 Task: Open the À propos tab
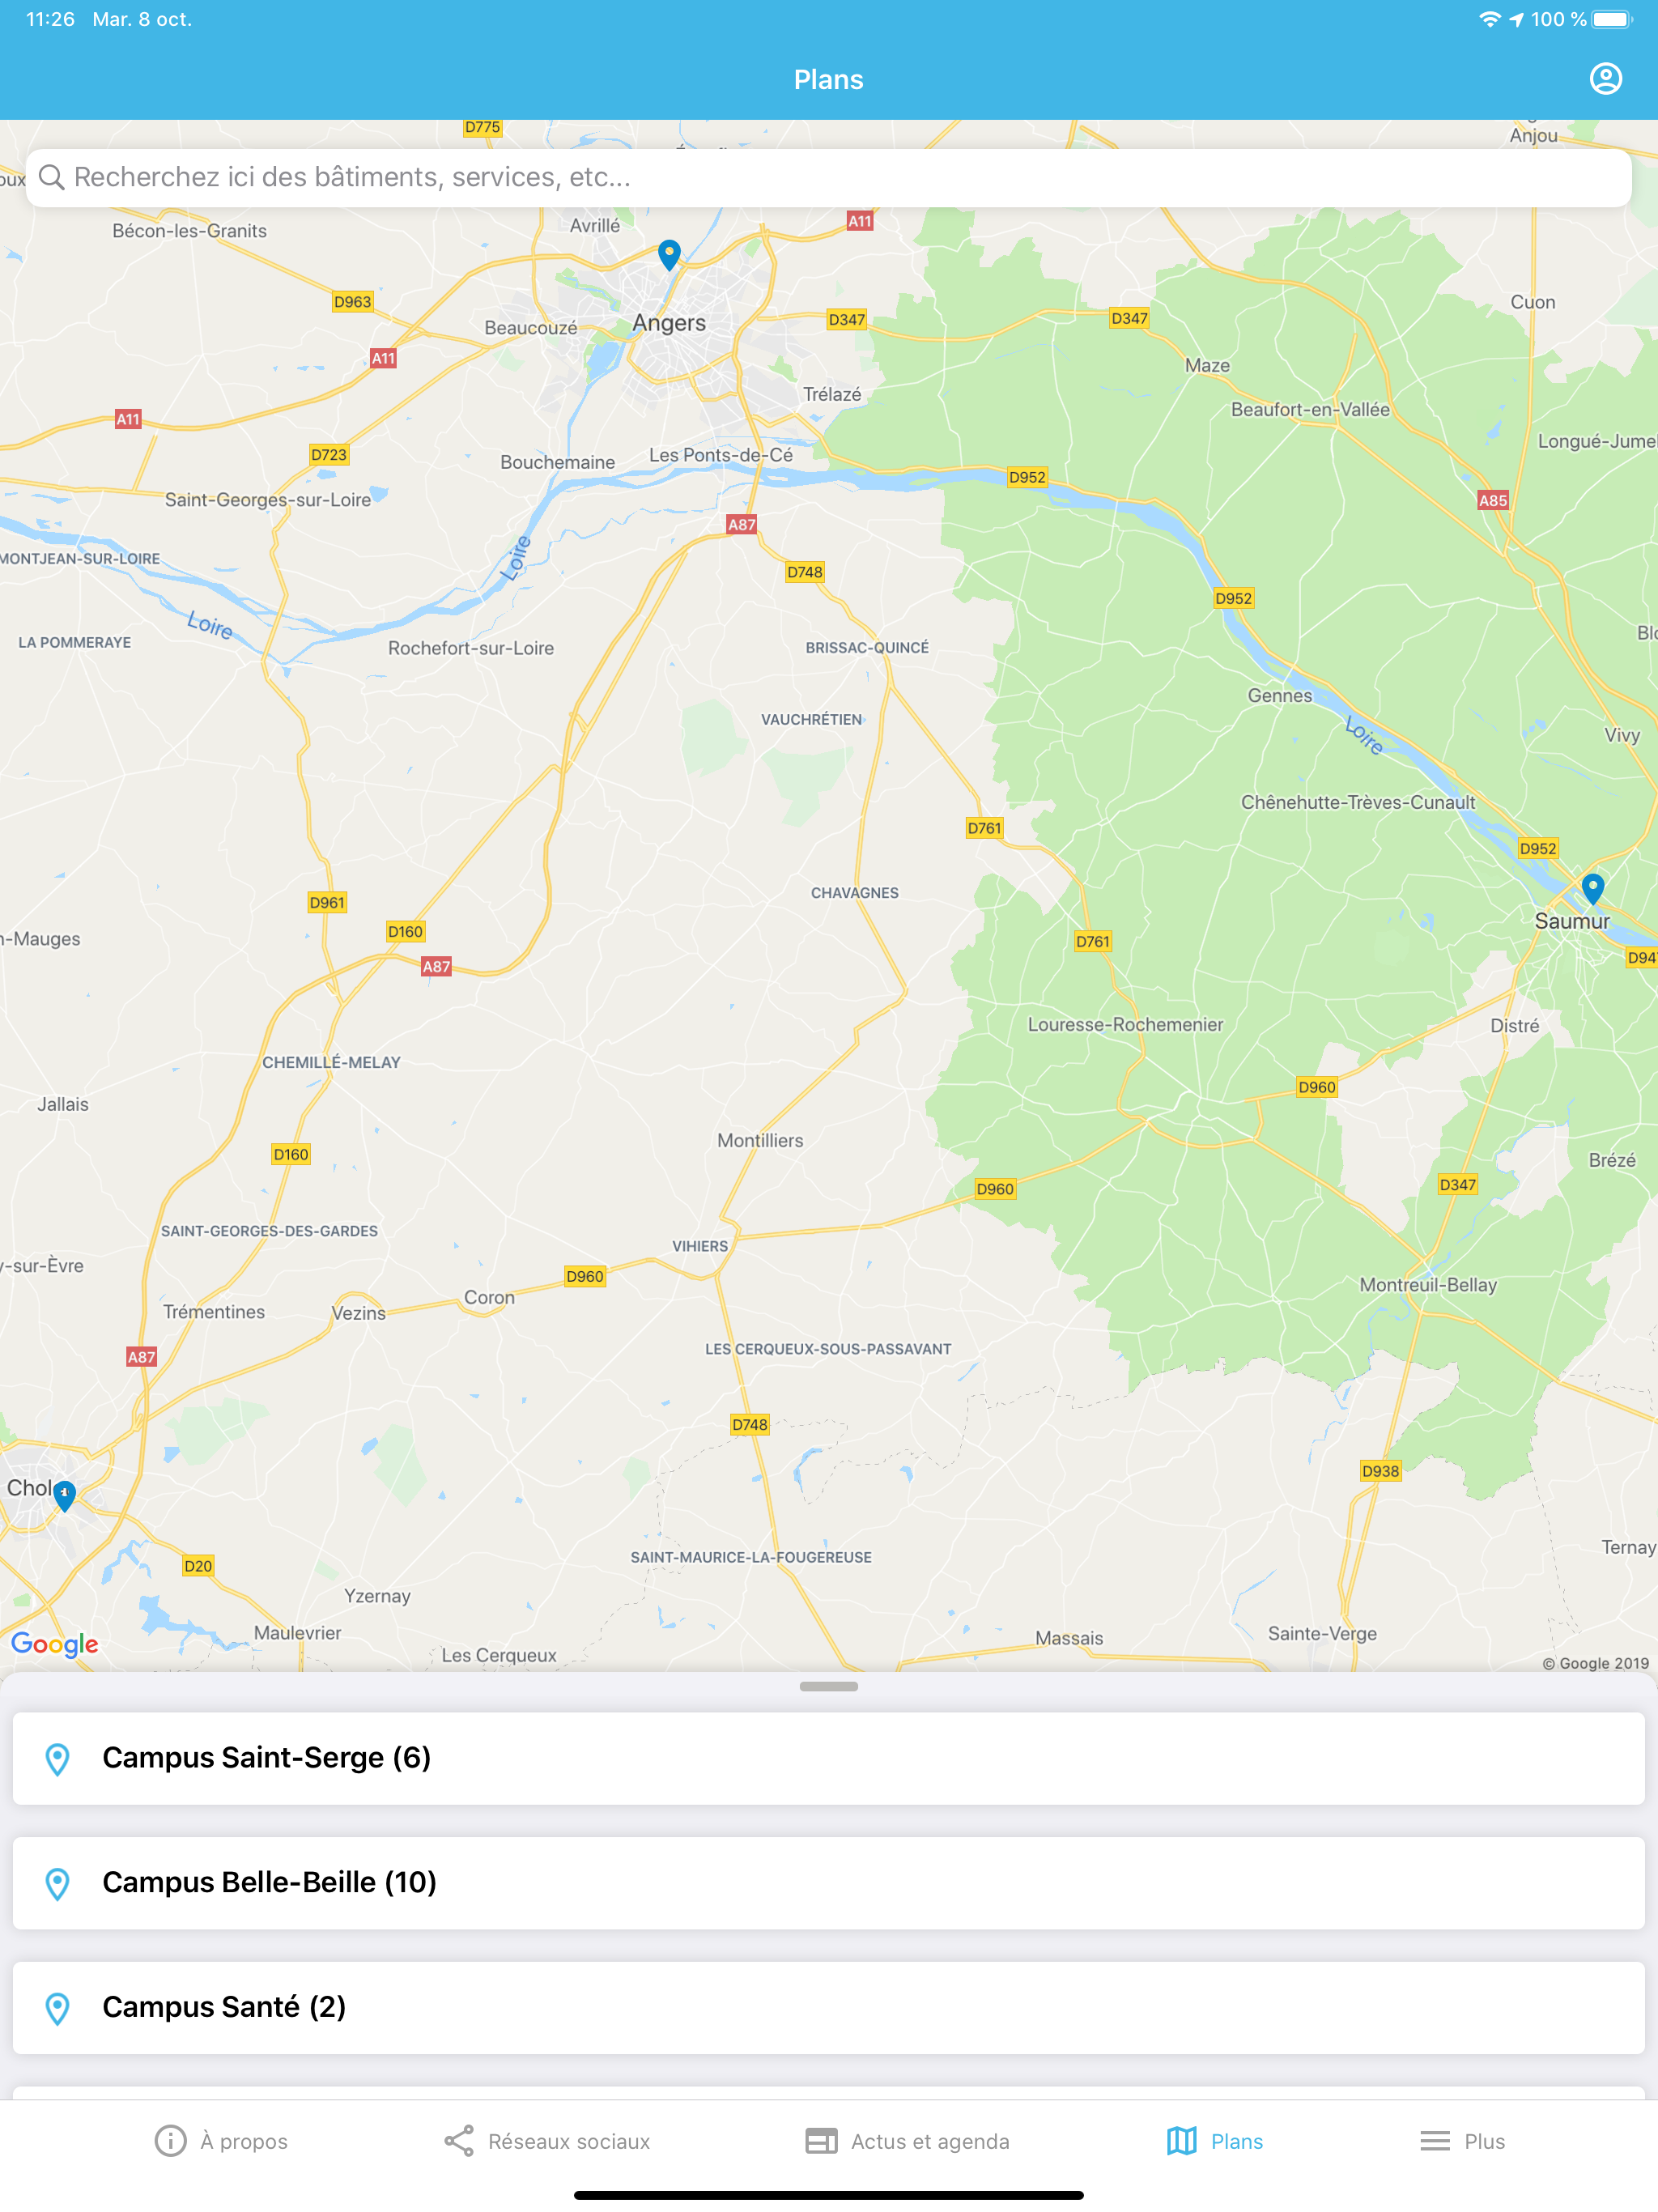(x=221, y=2141)
